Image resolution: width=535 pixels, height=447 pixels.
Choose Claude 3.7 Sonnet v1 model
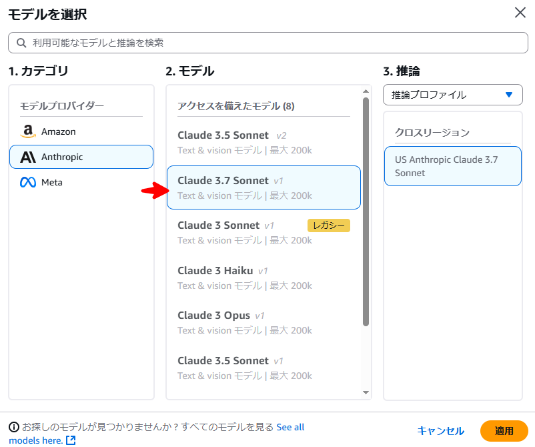[263, 187]
